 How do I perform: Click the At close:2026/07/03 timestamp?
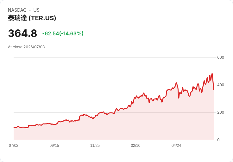click(26, 47)
